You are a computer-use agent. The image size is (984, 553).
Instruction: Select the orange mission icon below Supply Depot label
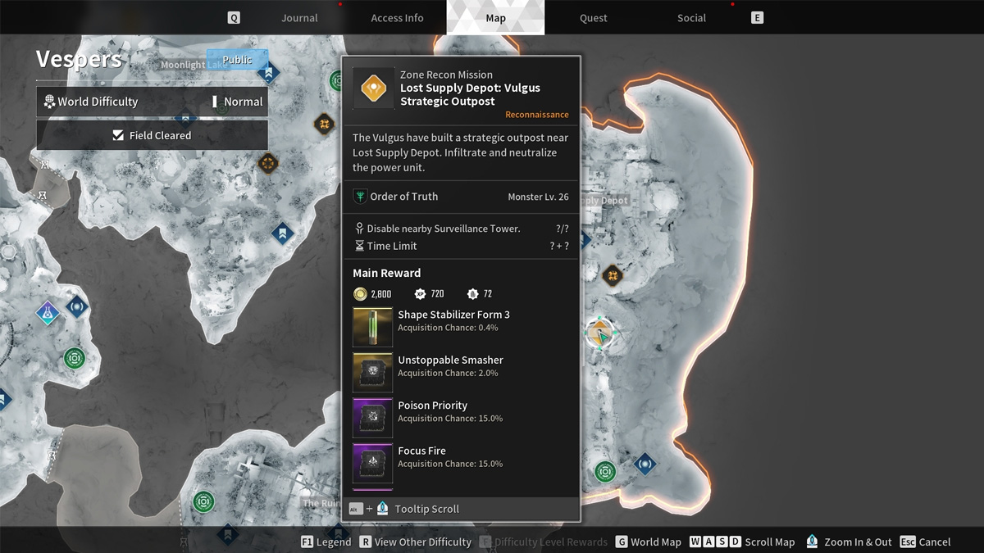click(613, 275)
